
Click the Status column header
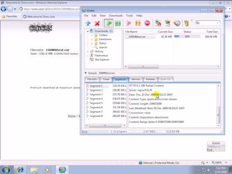[188, 32]
